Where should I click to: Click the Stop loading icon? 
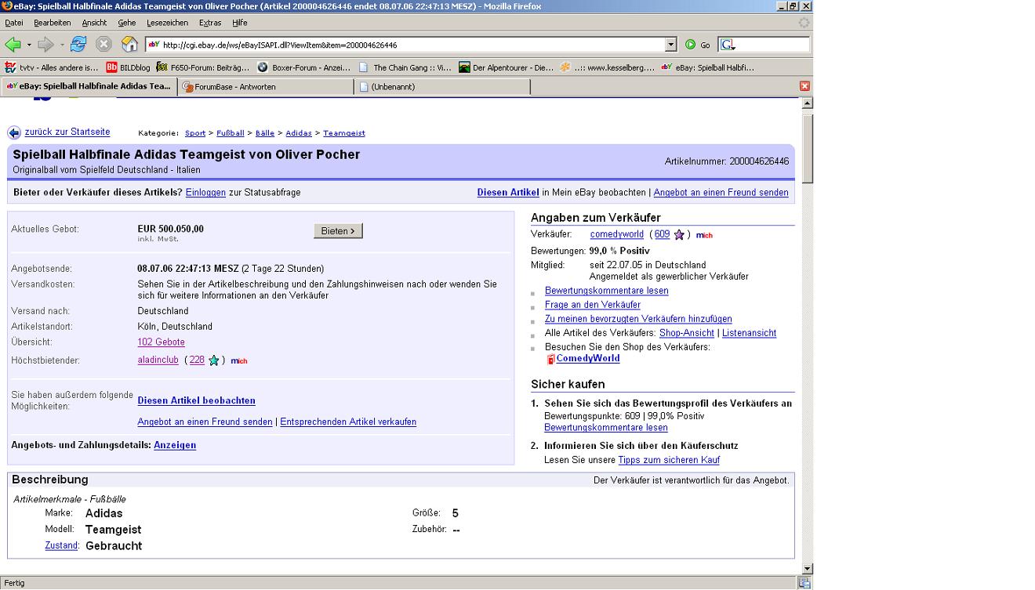click(103, 45)
